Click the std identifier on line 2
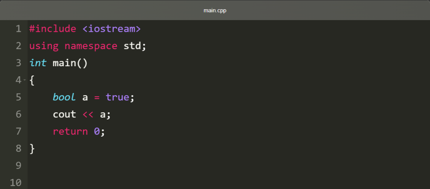430x189 pixels. click(132, 46)
